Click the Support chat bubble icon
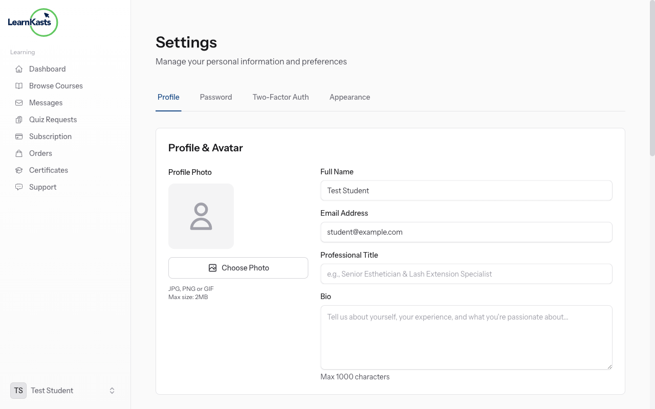The image size is (655, 409). (19, 187)
